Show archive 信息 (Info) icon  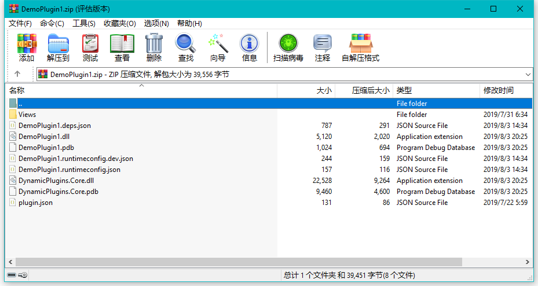250,44
